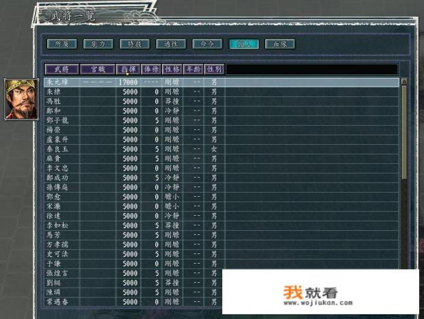Sort by 俸祿 column header
424x319 pixels.
pyautogui.click(x=151, y=69)
